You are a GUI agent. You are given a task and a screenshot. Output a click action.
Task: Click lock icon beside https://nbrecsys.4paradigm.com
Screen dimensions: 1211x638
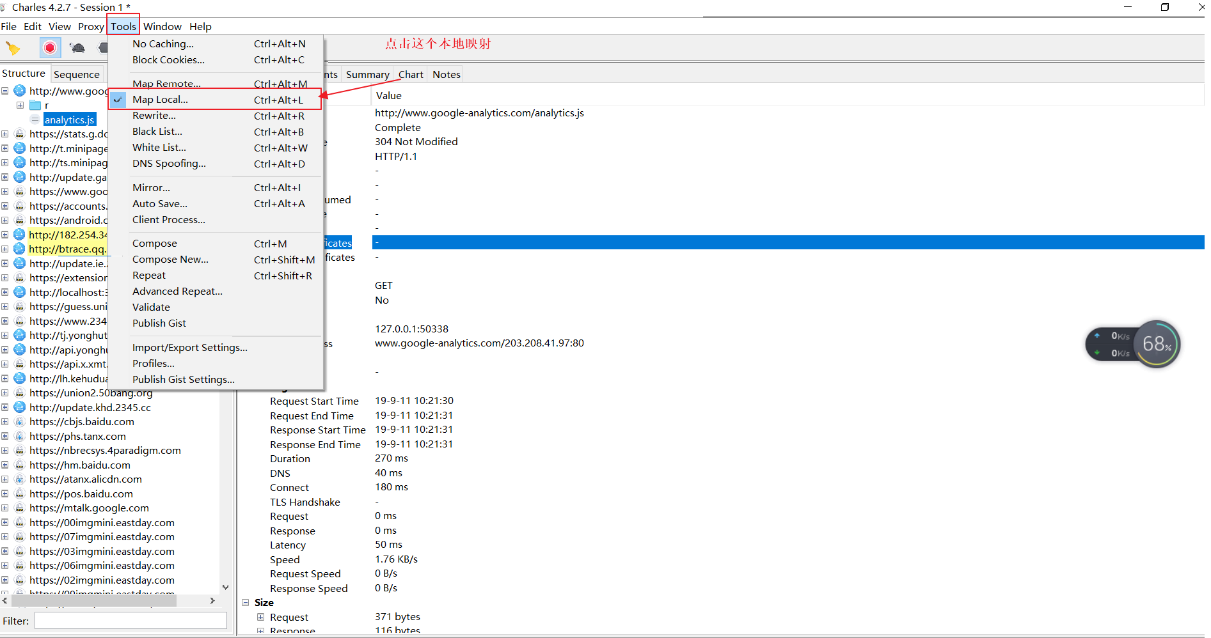(20, 450)
